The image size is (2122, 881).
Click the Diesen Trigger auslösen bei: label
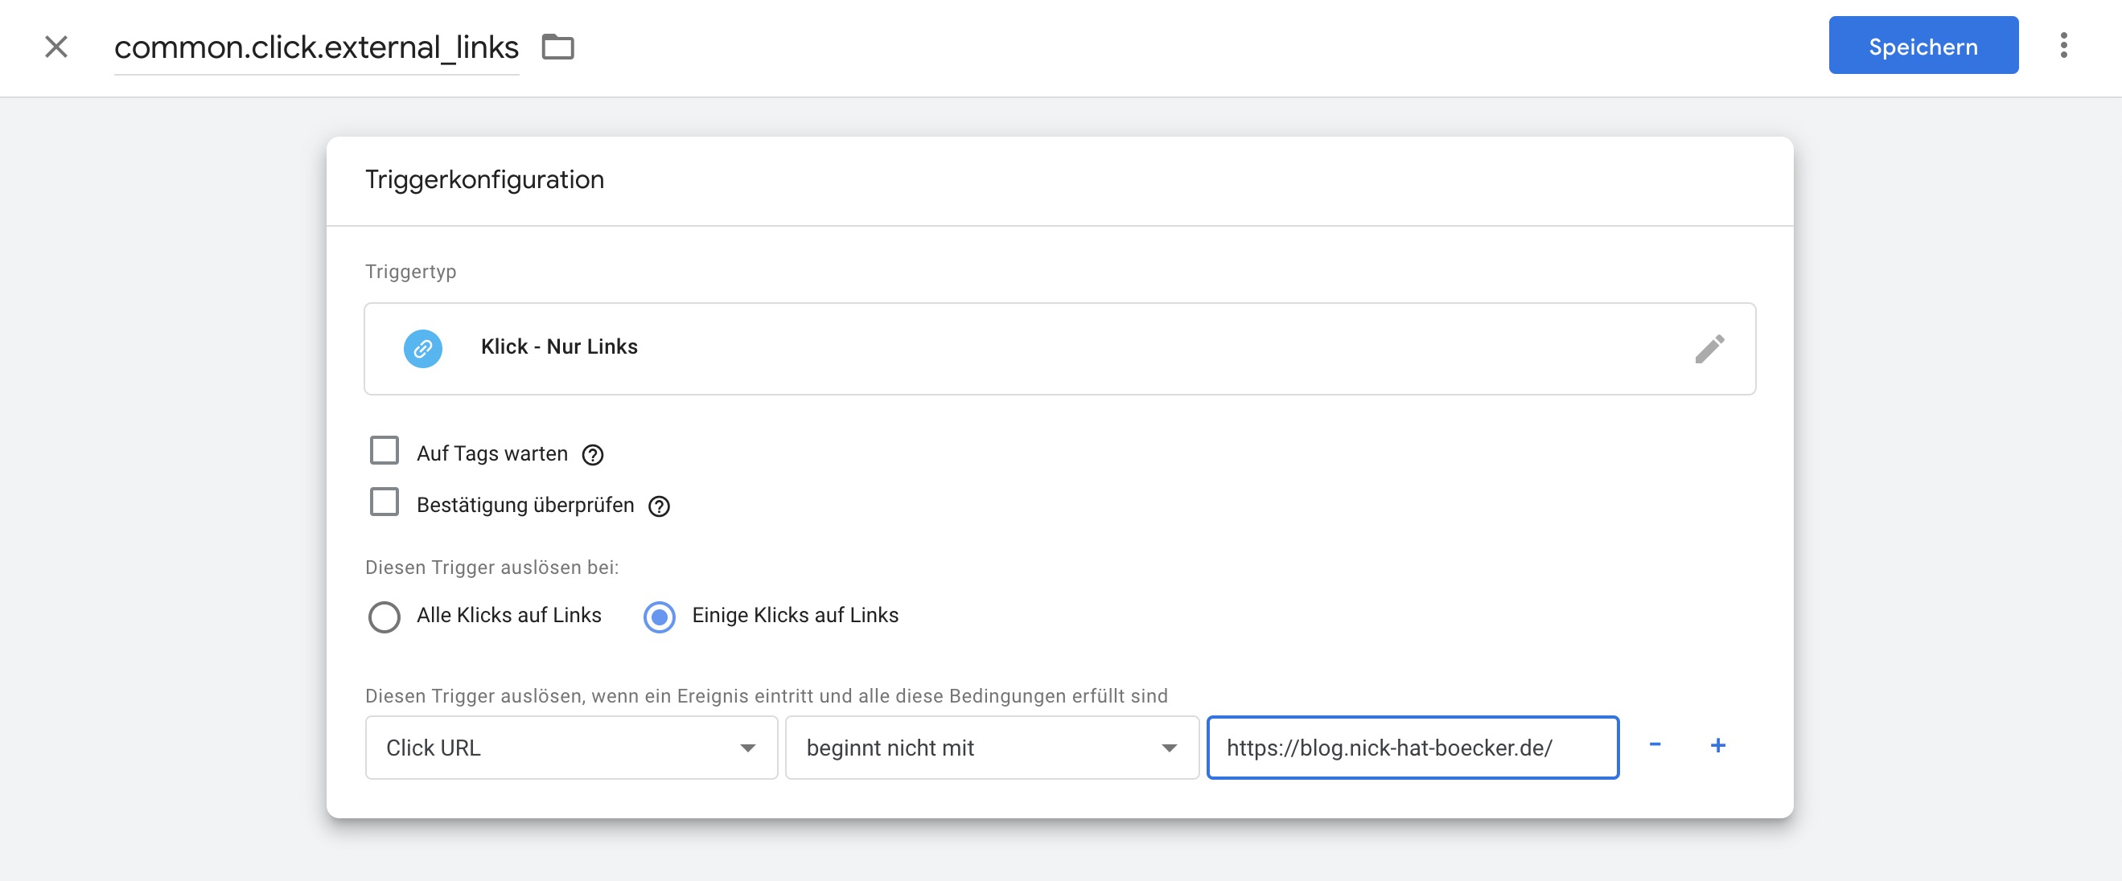491,568
